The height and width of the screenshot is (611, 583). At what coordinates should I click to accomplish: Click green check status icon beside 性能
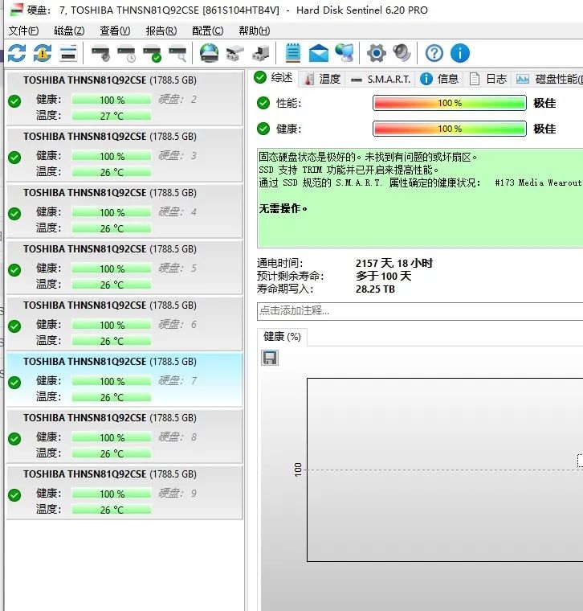[263, 103]
